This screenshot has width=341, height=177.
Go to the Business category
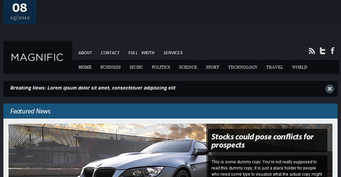click(x=110, y=67)
